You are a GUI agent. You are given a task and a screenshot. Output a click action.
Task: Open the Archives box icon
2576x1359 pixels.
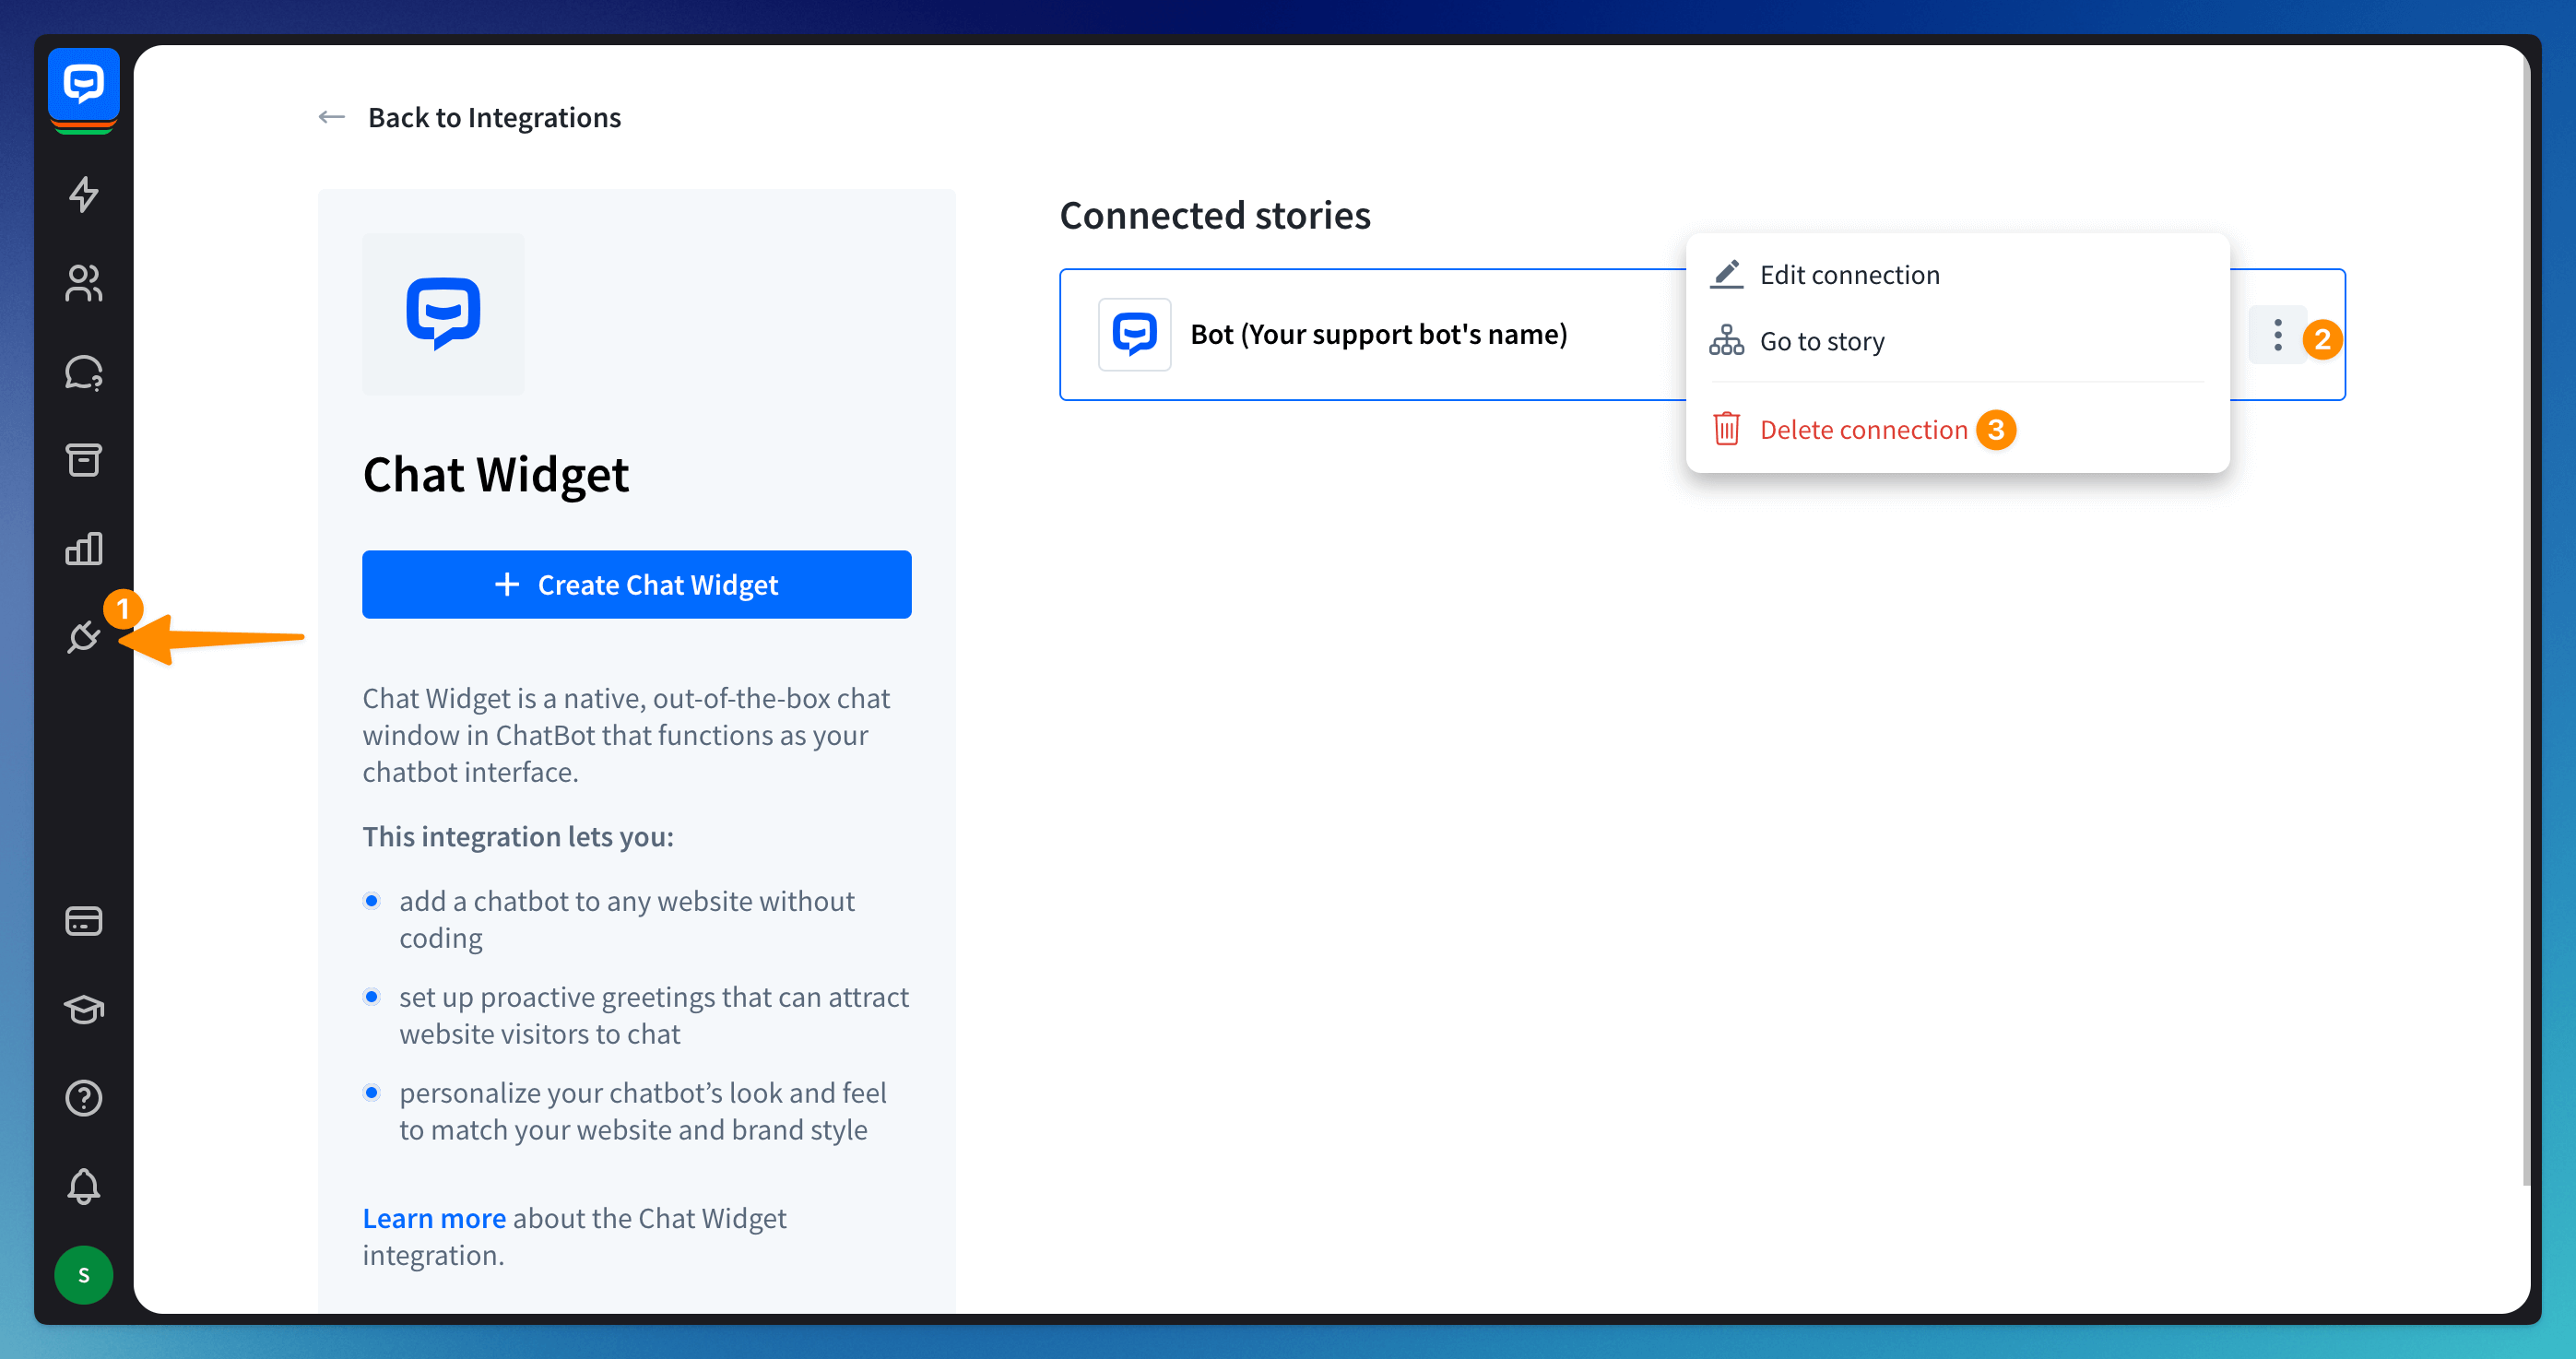pos(83,460)
